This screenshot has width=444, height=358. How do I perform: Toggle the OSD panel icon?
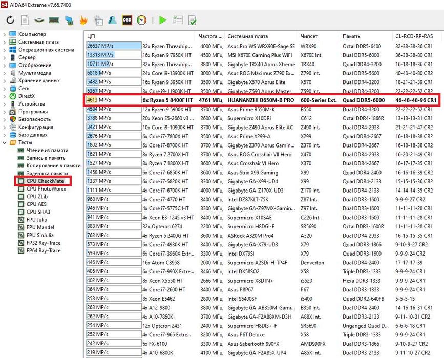pyautogui.click(x=127, y=20)
